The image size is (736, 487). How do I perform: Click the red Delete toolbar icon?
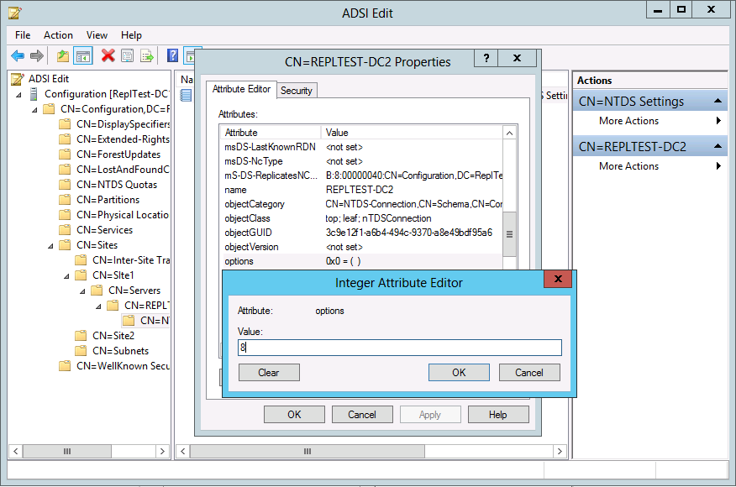pos(108,55)
